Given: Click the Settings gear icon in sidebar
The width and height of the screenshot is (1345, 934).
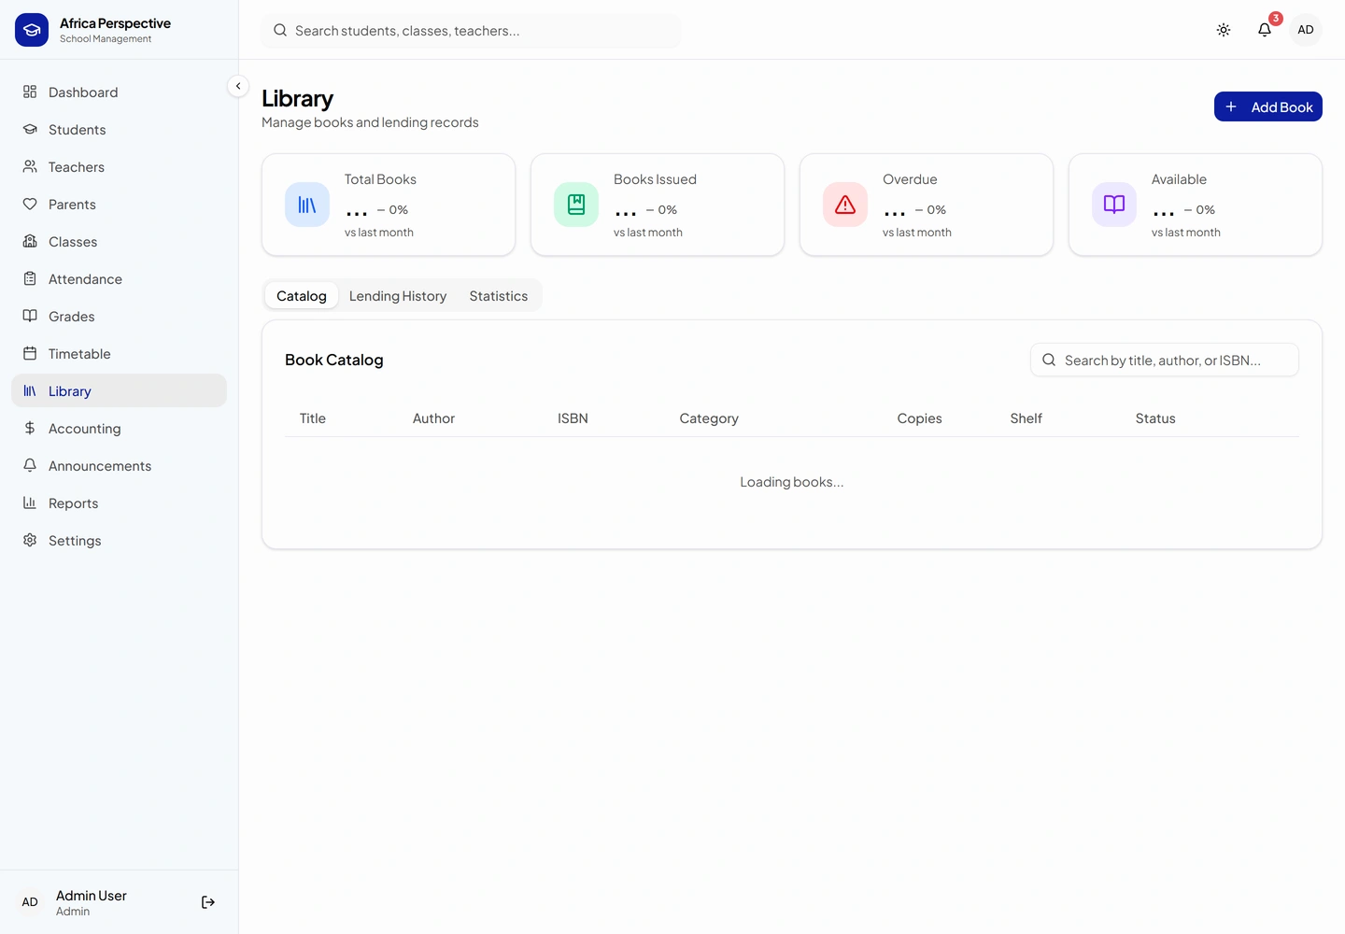Looking at the screenshot, I should [x=30, y=540].
